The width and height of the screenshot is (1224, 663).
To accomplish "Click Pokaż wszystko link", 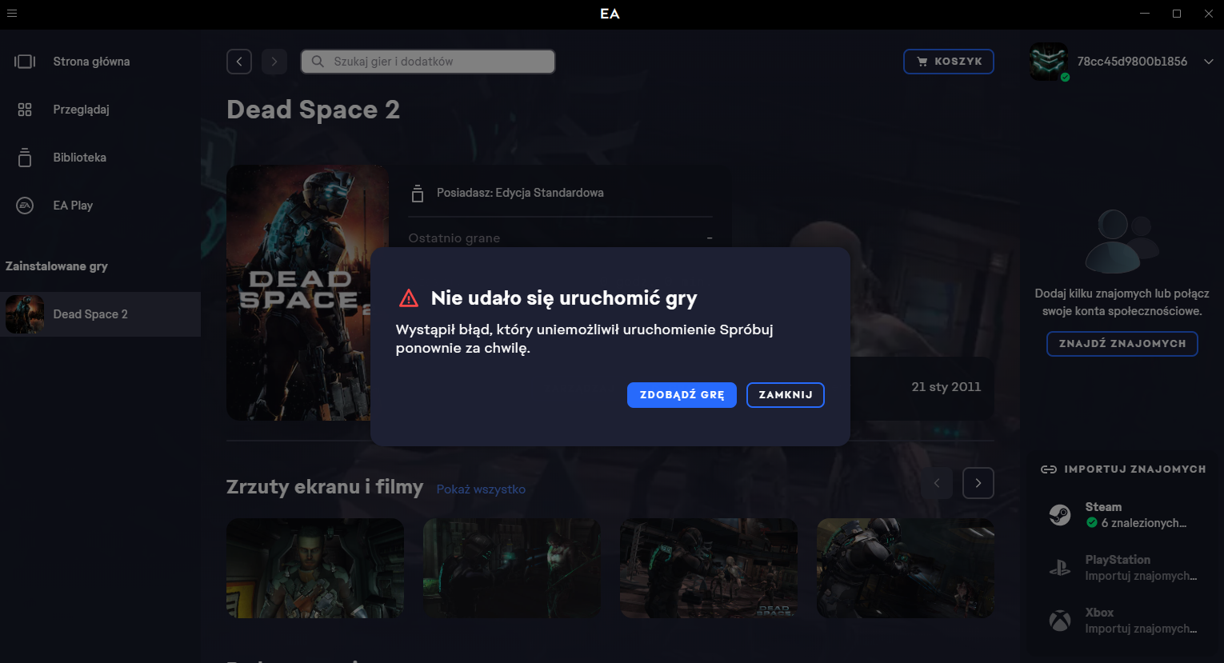I will point(481,489).
